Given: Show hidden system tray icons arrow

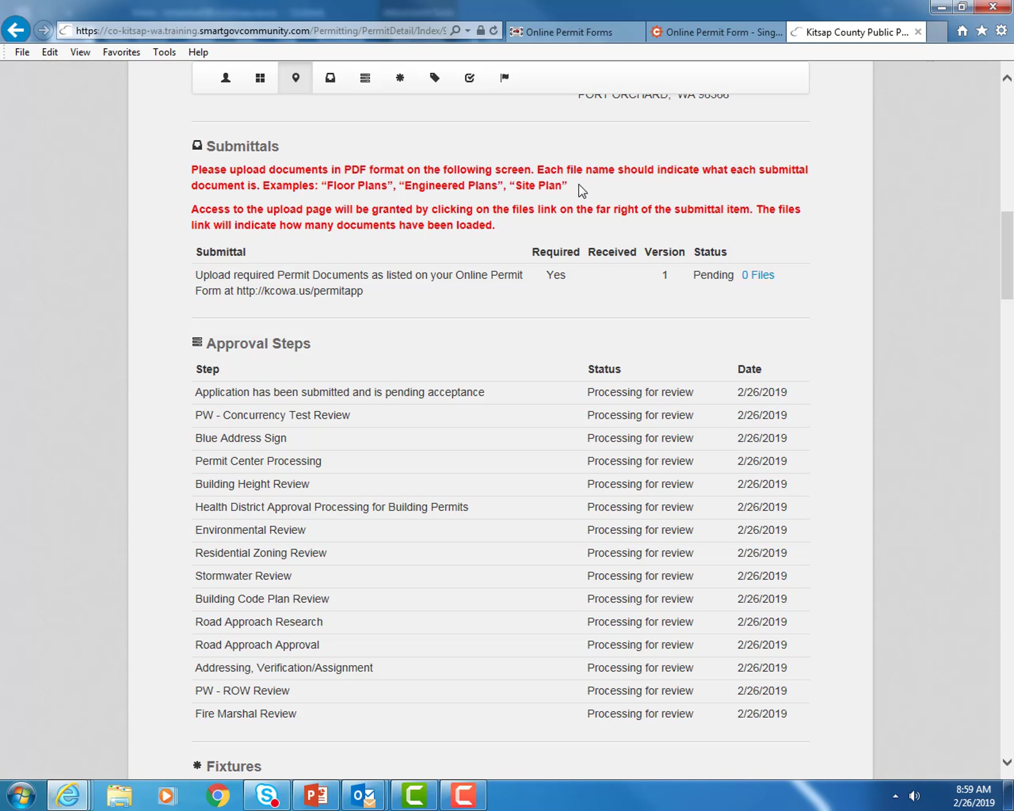Looking at the screenshot, I should 895,796.
